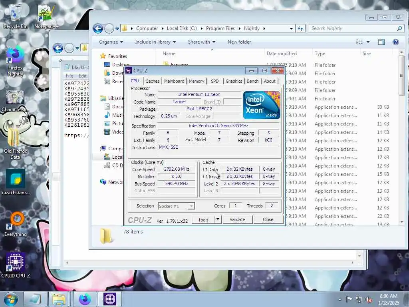Open Windows Explorer from the taskbar
This screenshot has width=409, height=307.
click(59, 299)
